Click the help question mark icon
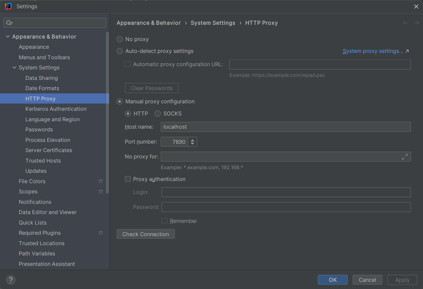Screen dimensions: 423x289 (x=11, y=280)
